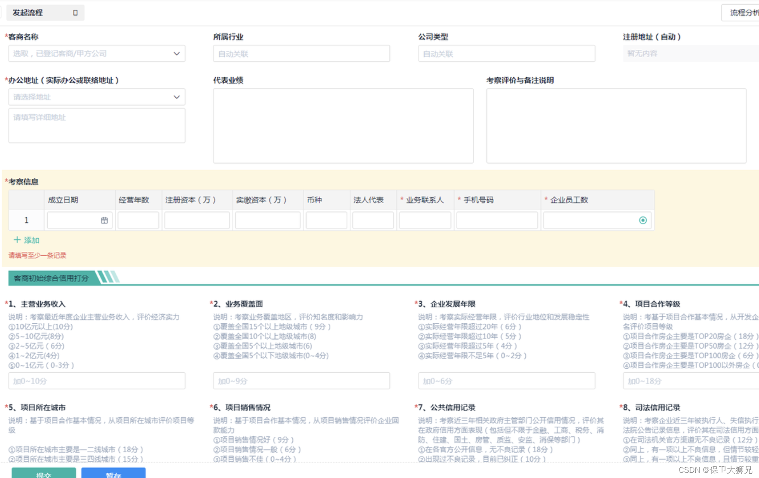Screen dimensions: 759x478
Task: Click the 暂存 button
Action: [x=113, y=473]
